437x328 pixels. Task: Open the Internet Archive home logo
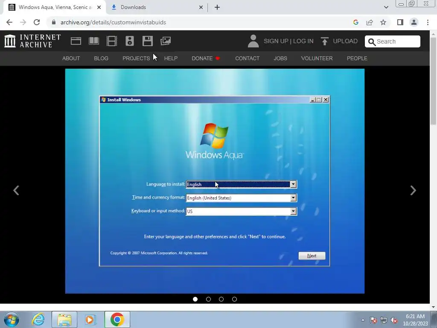click(x=32, y=41)
